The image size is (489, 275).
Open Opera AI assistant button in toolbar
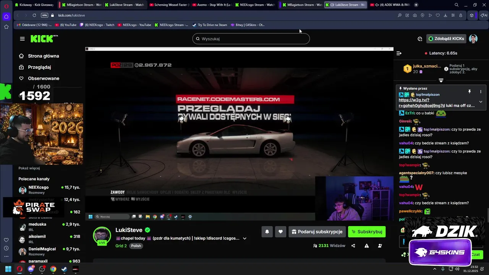pyautogui.click(x=484, y=15)
